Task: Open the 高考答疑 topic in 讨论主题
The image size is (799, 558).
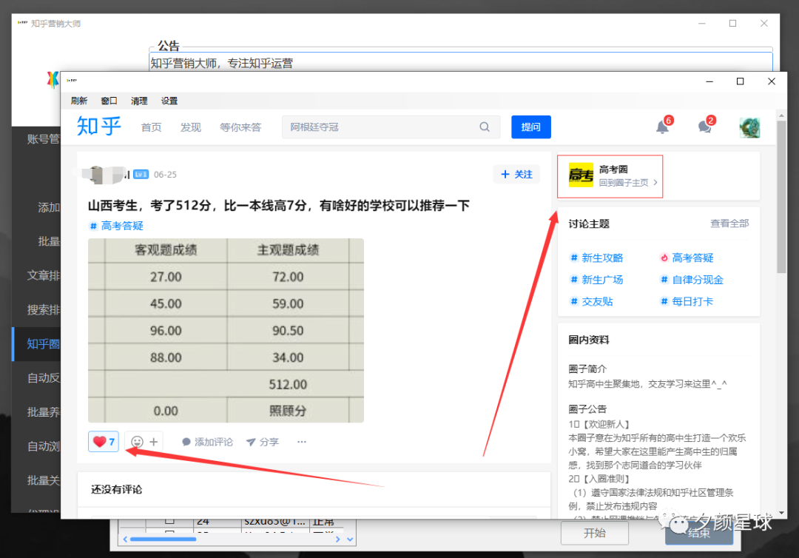Action: pos(687,258)
